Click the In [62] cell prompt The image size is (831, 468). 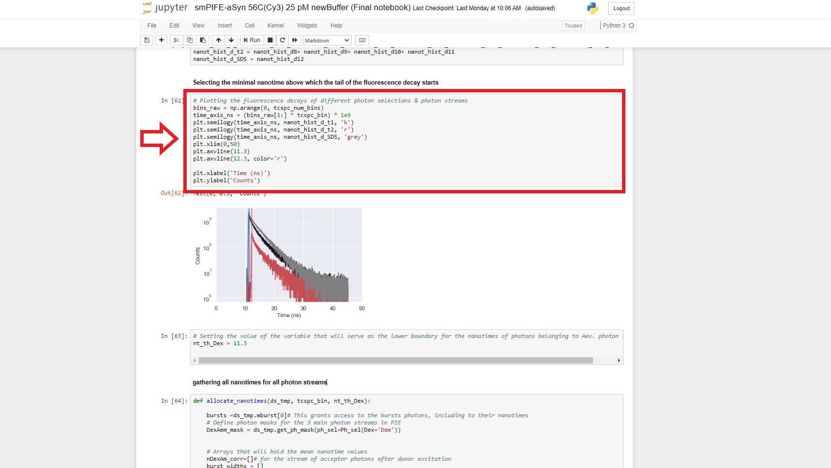(172, 101)
